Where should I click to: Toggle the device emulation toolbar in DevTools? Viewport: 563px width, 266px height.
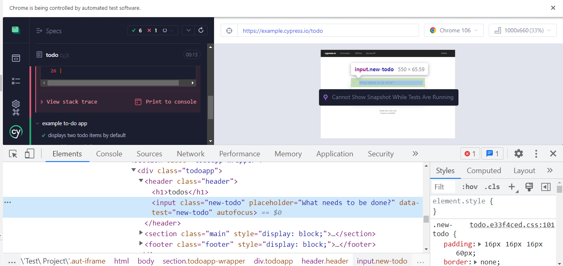(x=29, y=153)
